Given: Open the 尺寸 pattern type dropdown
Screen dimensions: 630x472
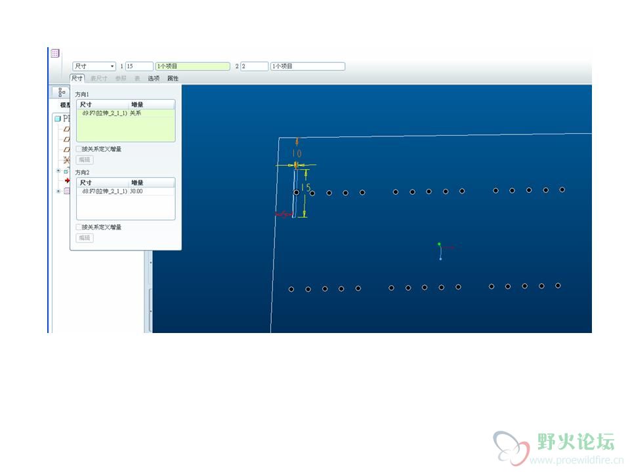Looking at the screenshot, I should (x=94, y=66).
